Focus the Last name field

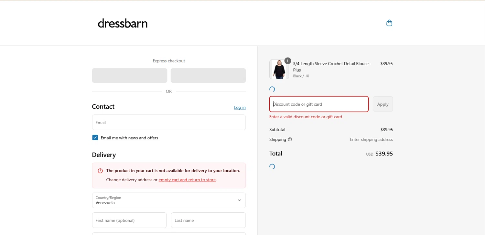(208, 220)
